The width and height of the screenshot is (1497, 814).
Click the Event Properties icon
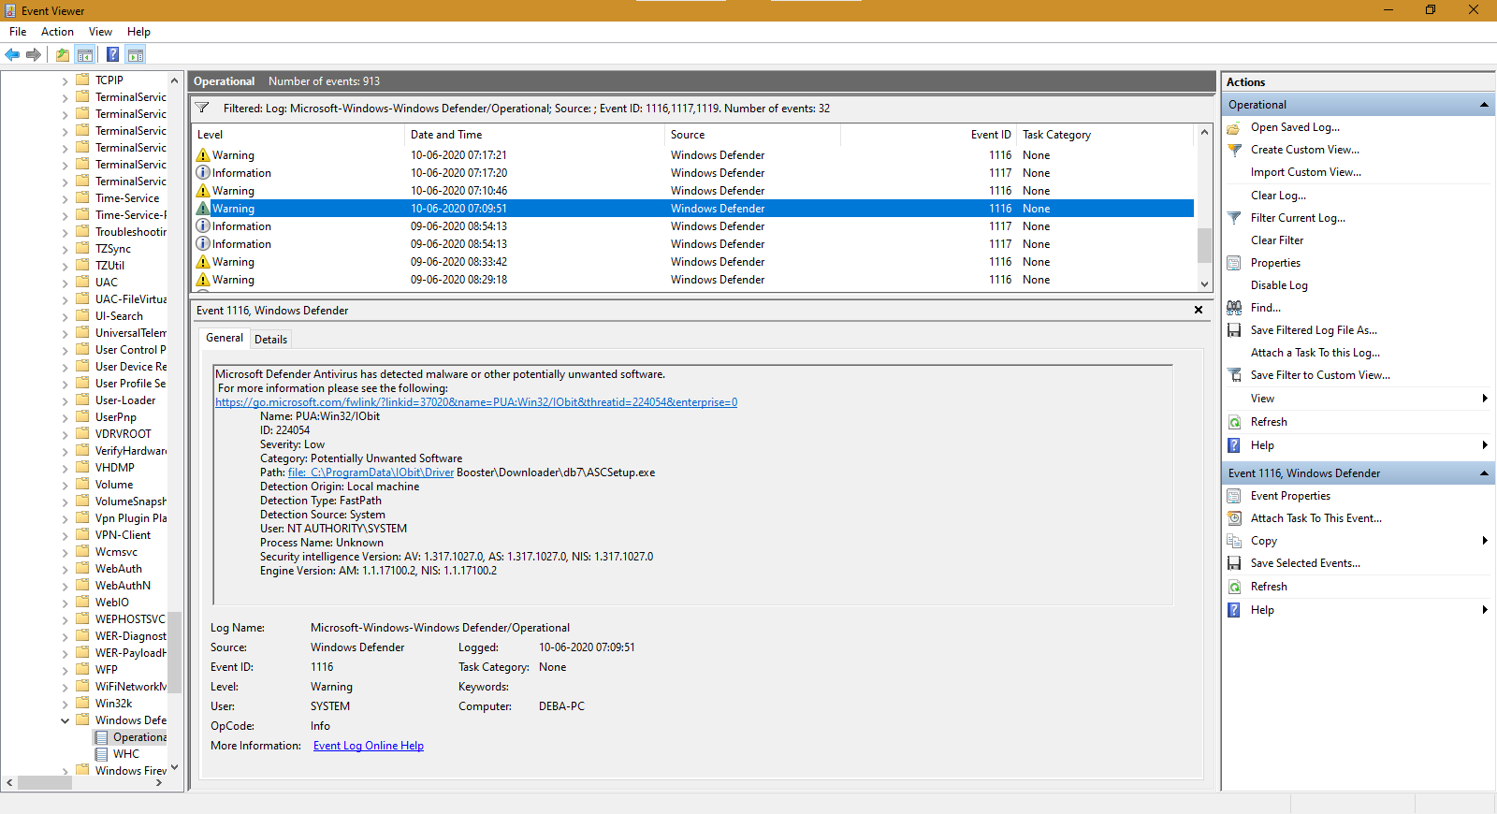pyautogui.click(x=1234, y=496)
